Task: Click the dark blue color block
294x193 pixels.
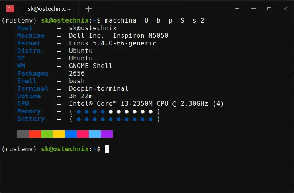Action: coord(71,134)
